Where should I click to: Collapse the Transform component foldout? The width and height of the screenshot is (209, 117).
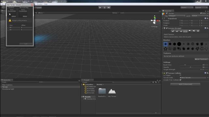[x=163, y=19]
